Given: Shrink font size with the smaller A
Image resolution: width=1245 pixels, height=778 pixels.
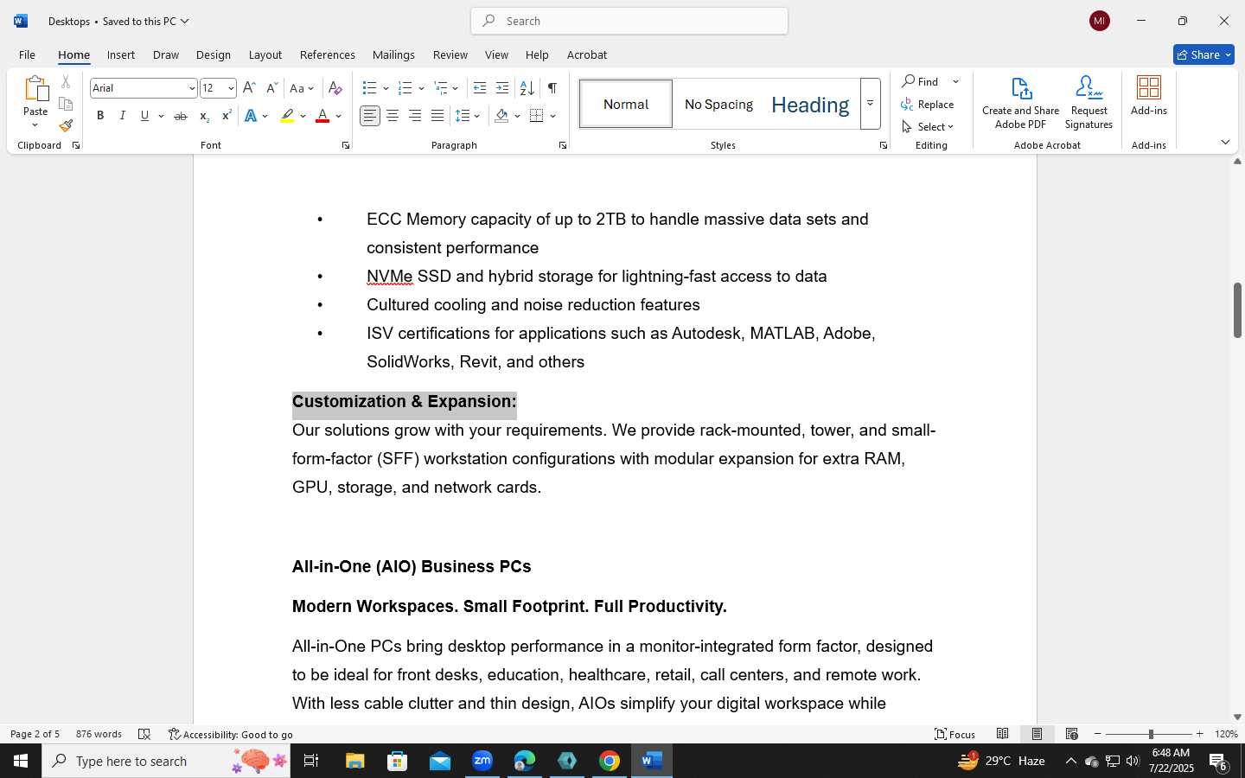Looking at the screenshot, I should click(271, 88).
